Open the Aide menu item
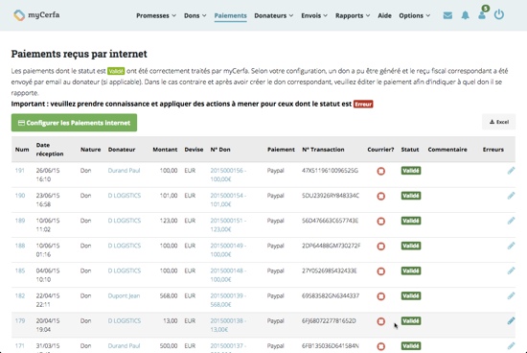The image size is (527, 353). coord(384,15)
